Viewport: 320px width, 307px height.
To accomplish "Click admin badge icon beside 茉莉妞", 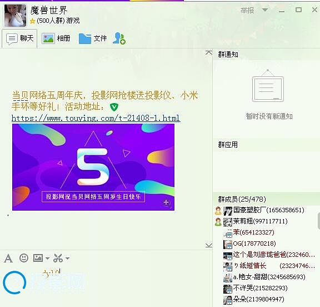I will coord(218,222).
